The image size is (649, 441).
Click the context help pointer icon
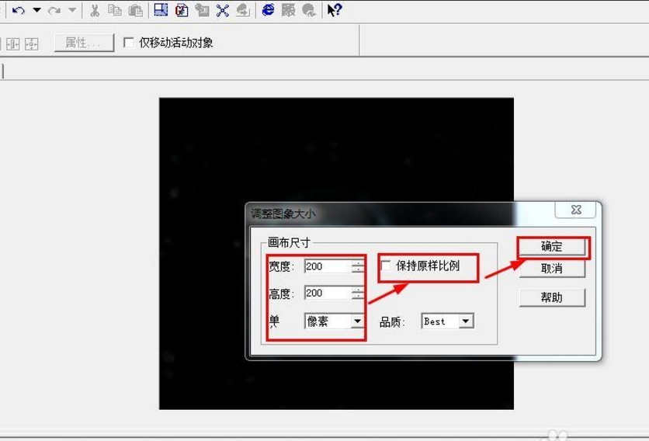335,9
